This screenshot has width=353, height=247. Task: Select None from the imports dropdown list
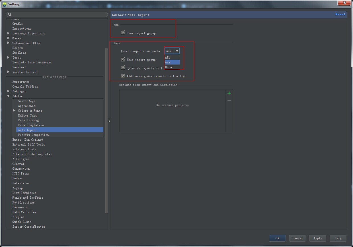168,67
